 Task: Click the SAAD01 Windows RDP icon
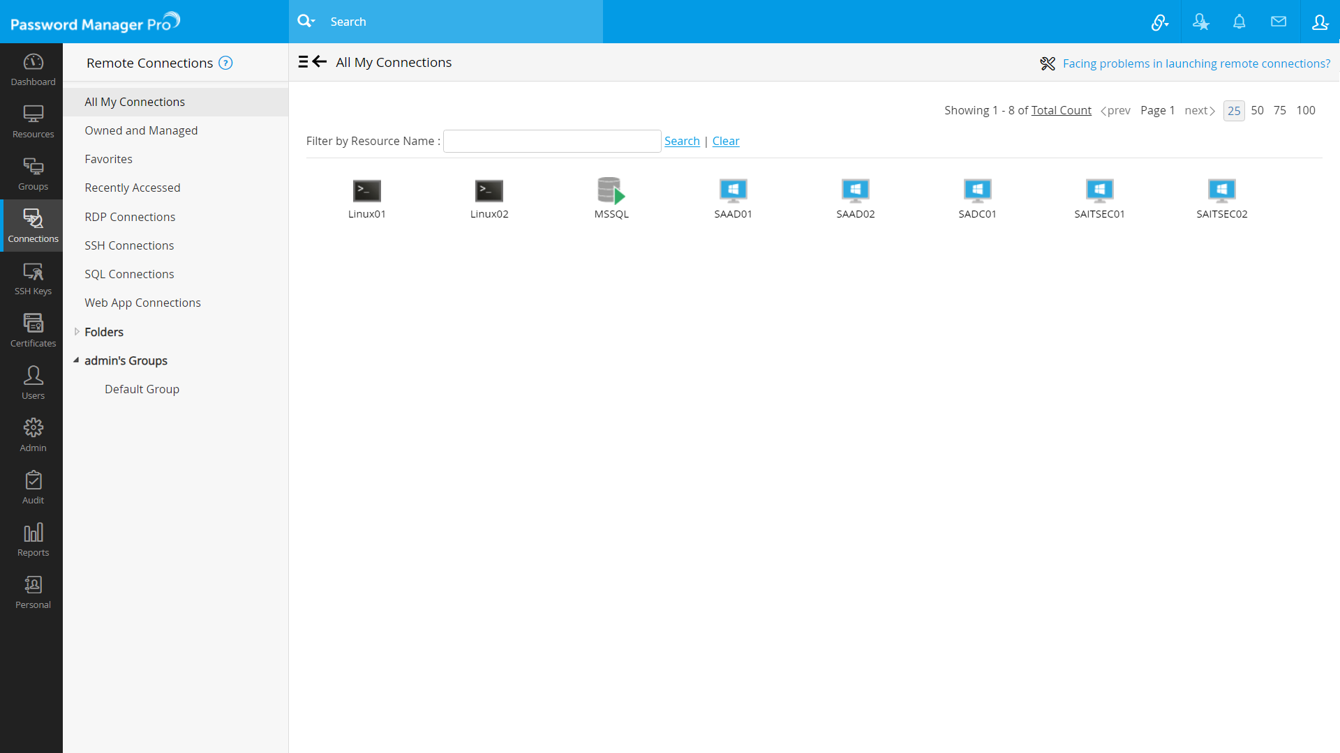tap(733, 190)
